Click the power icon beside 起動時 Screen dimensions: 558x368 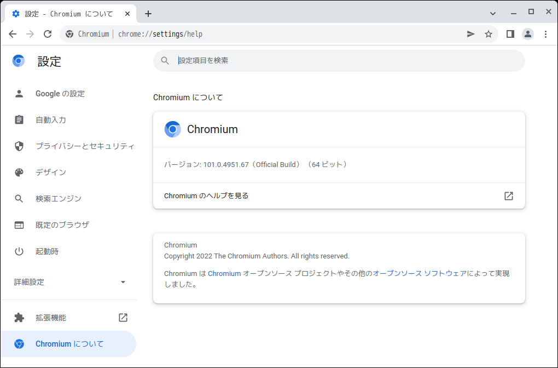[x=19, y=251]
